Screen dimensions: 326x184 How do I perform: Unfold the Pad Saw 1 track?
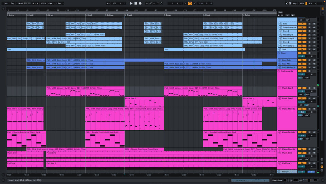click(279, 164)
